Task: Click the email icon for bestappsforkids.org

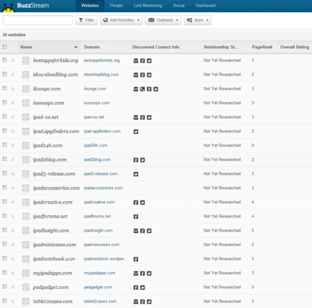Action: coord(135,61)
